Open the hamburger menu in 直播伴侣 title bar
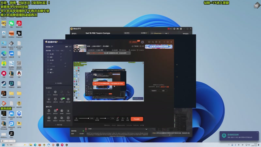Viewport: 261px width, 147px height. pos(160,42)
